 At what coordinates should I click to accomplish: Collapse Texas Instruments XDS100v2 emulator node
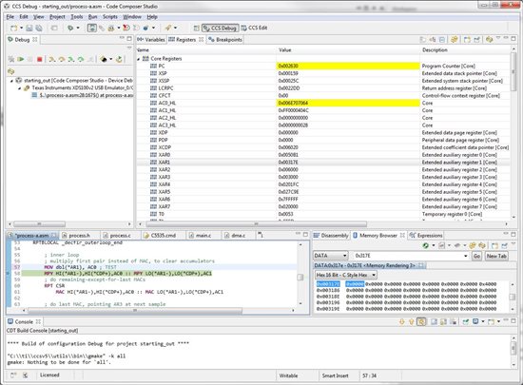[19, 88]
